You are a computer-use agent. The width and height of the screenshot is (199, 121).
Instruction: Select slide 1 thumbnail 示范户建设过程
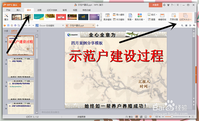pyautogui.click(x=21, y=46)
